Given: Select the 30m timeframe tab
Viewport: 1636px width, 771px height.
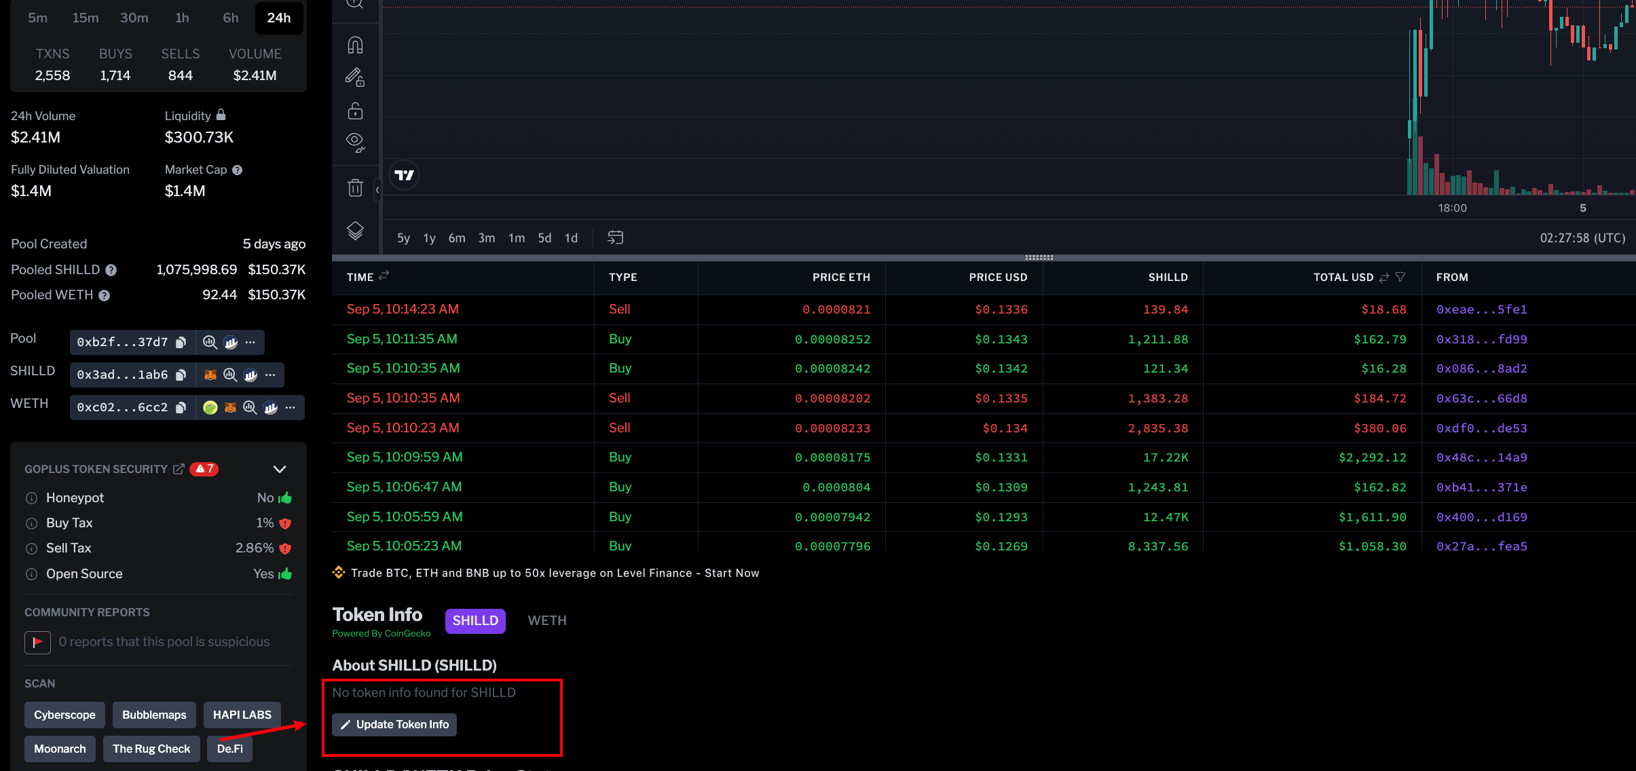Looking at the screenshot, I should pos(134,18).
